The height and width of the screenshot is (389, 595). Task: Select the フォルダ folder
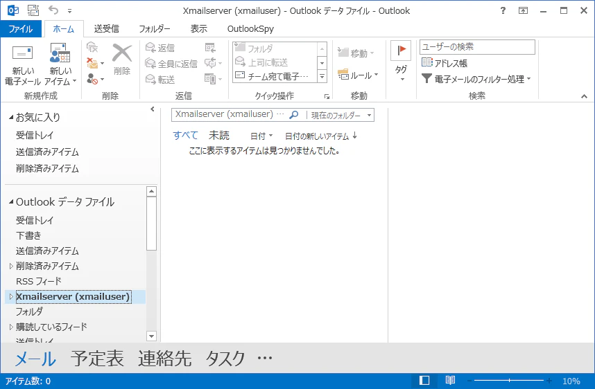click(x=29, y=311)
